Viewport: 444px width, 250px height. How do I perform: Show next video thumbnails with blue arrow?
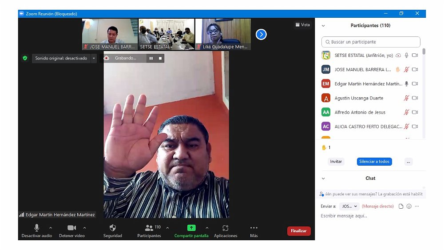point(261,34)
